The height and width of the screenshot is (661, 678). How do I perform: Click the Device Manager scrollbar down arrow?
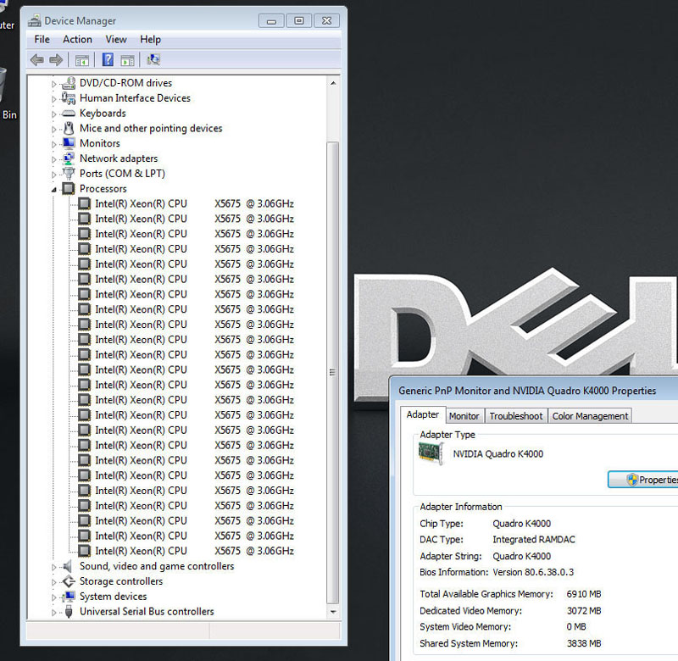(333, 612)
